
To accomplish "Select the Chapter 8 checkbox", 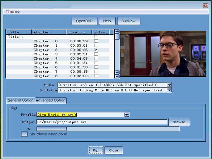I will [96, 76].
